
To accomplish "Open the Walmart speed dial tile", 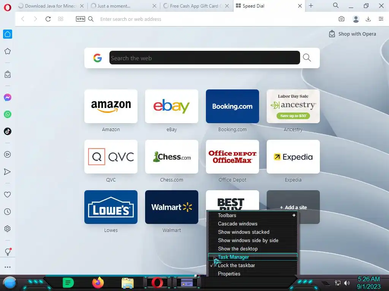I will [172, 207].
